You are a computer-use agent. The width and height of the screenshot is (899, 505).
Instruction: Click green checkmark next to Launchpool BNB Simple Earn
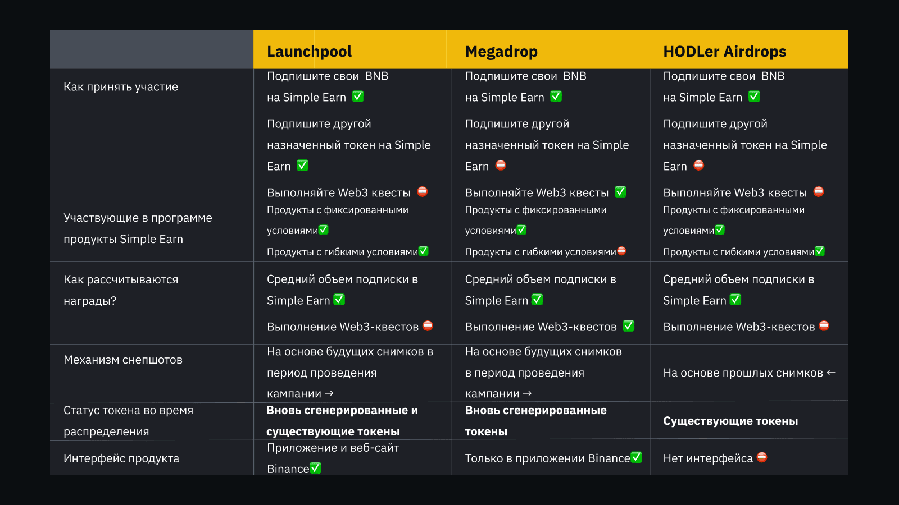(358, 97)
